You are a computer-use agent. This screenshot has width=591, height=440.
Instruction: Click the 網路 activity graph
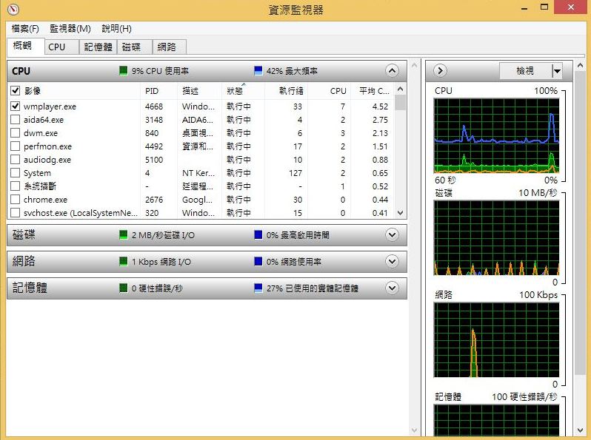[496, 340]
